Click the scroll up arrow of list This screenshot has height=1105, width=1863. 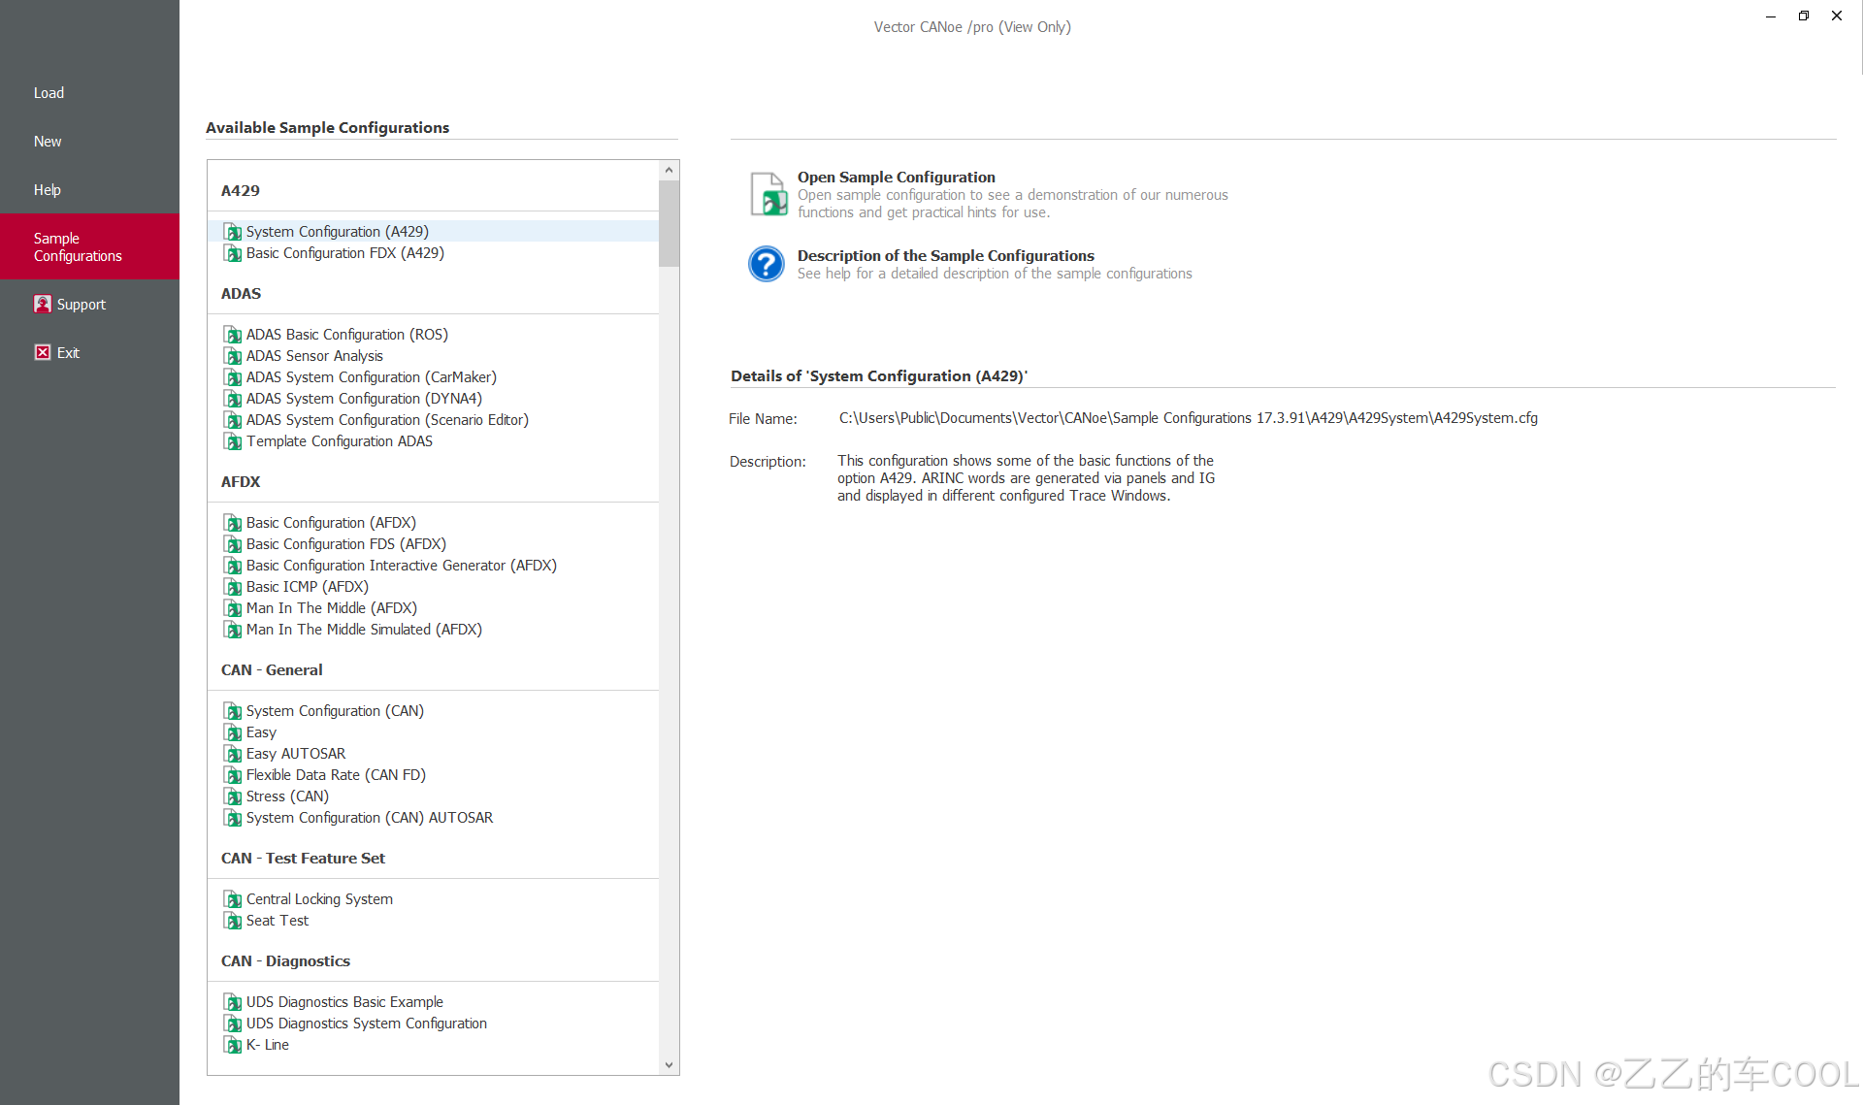(x=669, y=171)
